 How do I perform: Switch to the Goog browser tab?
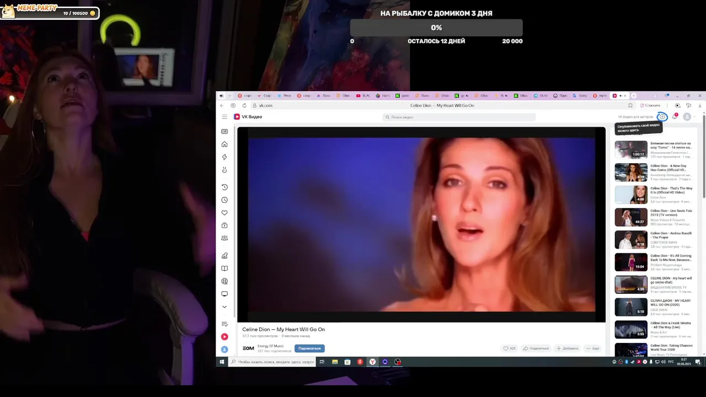click(580, 95)
